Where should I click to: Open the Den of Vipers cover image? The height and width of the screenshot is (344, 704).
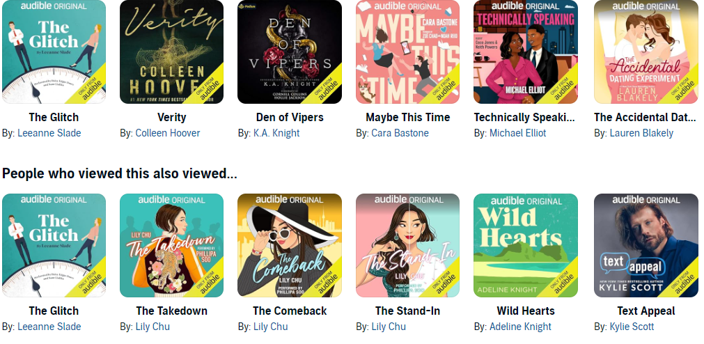pos(290,52)
